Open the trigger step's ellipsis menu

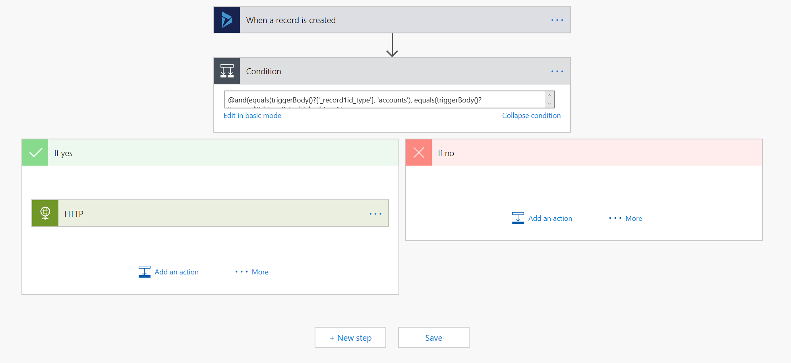pos(557,20)
